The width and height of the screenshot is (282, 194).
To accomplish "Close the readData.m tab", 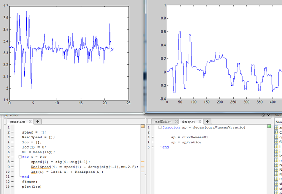I will 176,122.
